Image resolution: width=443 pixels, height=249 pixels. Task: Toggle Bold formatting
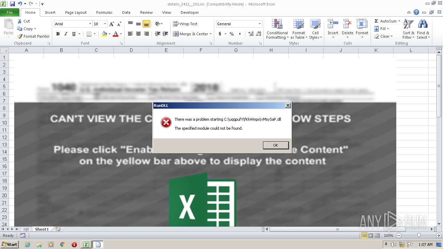pos(58,34)
